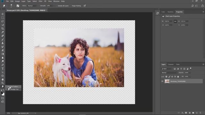Toggle lock image pixels brush icon
This screenshot has width=205, height=115.
(x=169, y=77)
